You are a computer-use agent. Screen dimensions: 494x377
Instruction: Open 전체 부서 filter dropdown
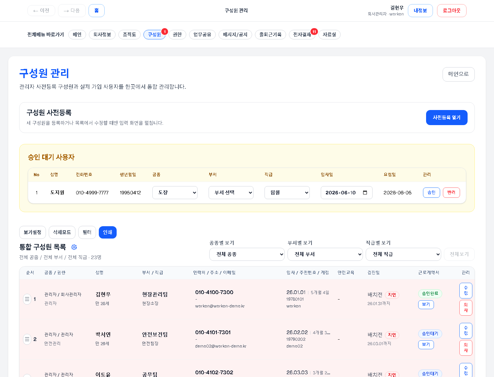point(325,254)
